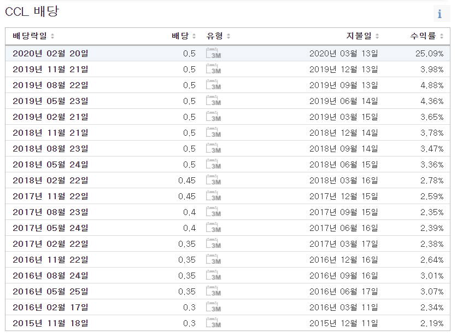Click the 3M calendar icon in 2019년 05월 23일 row

pyautogui.click(x=213, y=101)
